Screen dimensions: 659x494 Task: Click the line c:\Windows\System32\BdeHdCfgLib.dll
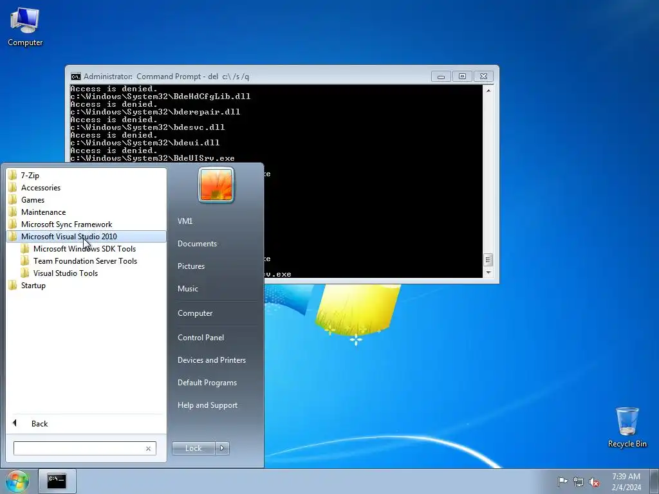coord(160,96)
